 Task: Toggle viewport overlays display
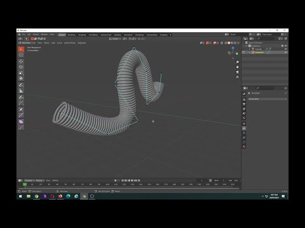point(215,43)
